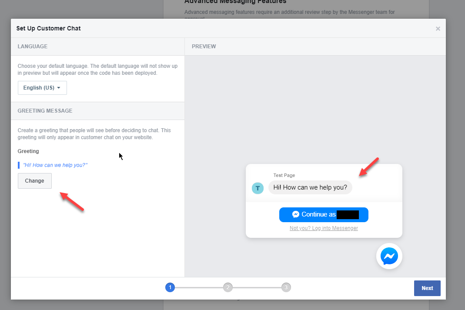465x310 pixels.
Task: Click the blue Messenger chat bubble icon
Action: pos(388,256)
